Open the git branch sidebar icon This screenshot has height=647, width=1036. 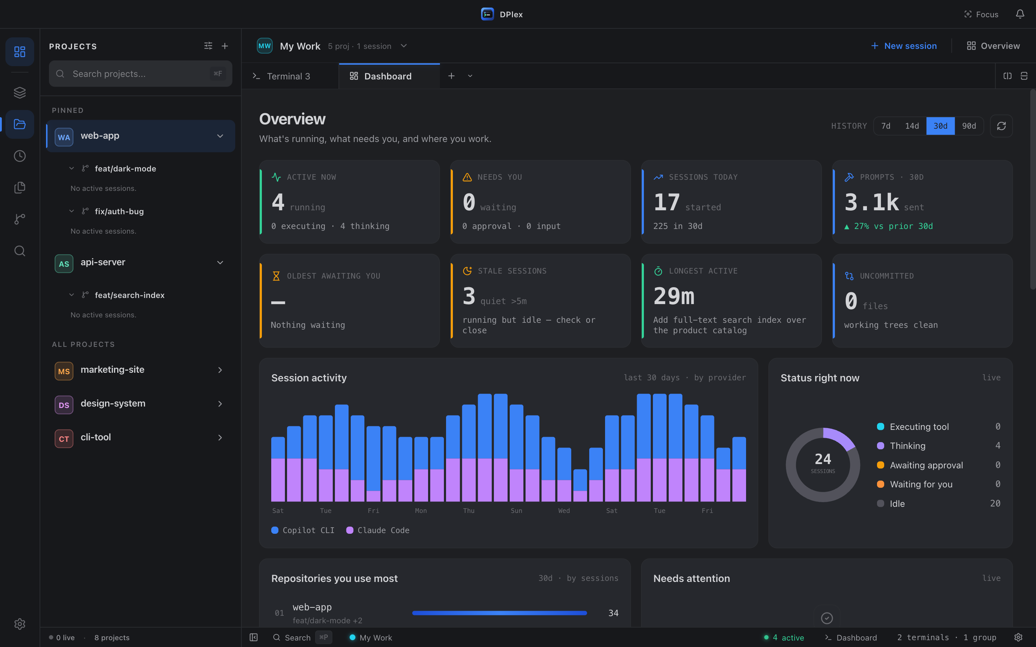(20, 219)
